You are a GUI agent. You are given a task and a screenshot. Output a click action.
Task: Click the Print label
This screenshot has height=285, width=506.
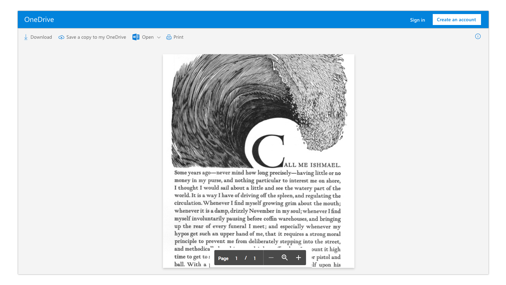click(178, 37)
